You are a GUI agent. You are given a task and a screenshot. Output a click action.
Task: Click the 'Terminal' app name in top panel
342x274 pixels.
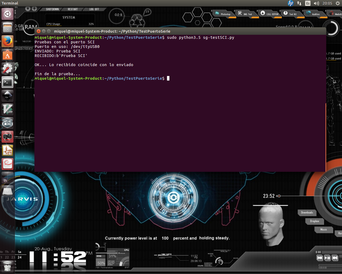(x=10, y=3)
